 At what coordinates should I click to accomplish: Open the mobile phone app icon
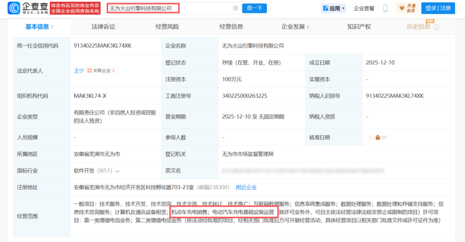(385, 8)
